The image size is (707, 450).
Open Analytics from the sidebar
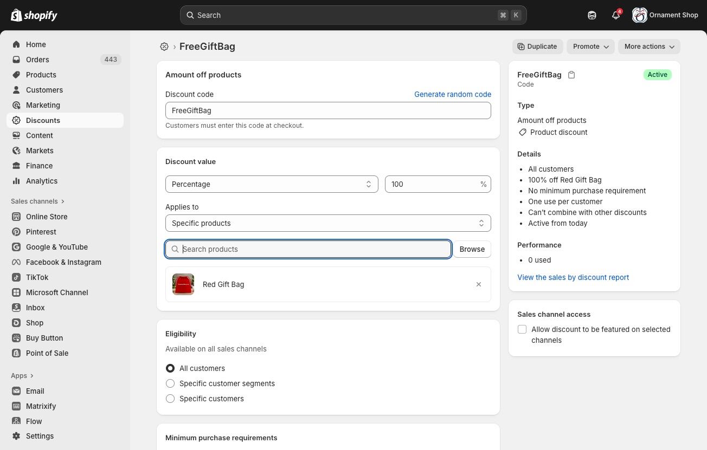click(x=42, y=181)
